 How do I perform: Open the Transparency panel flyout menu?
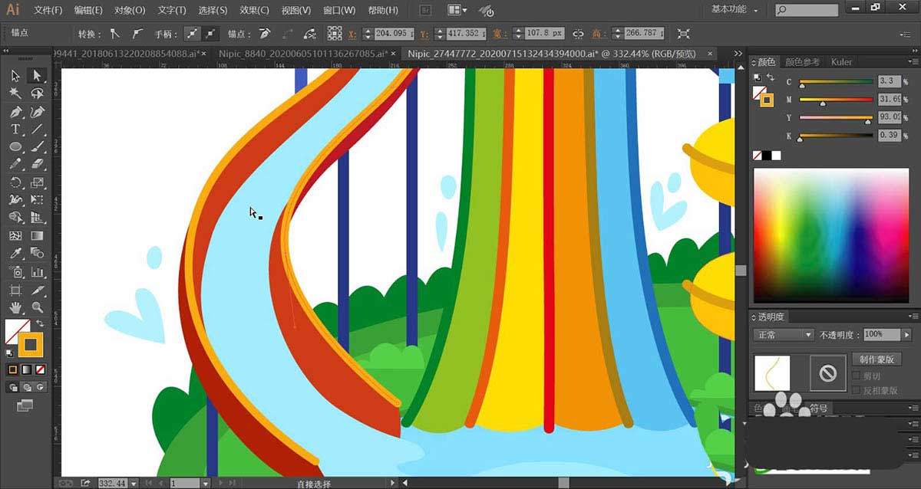pyautogui.click(x=912, y=317)
